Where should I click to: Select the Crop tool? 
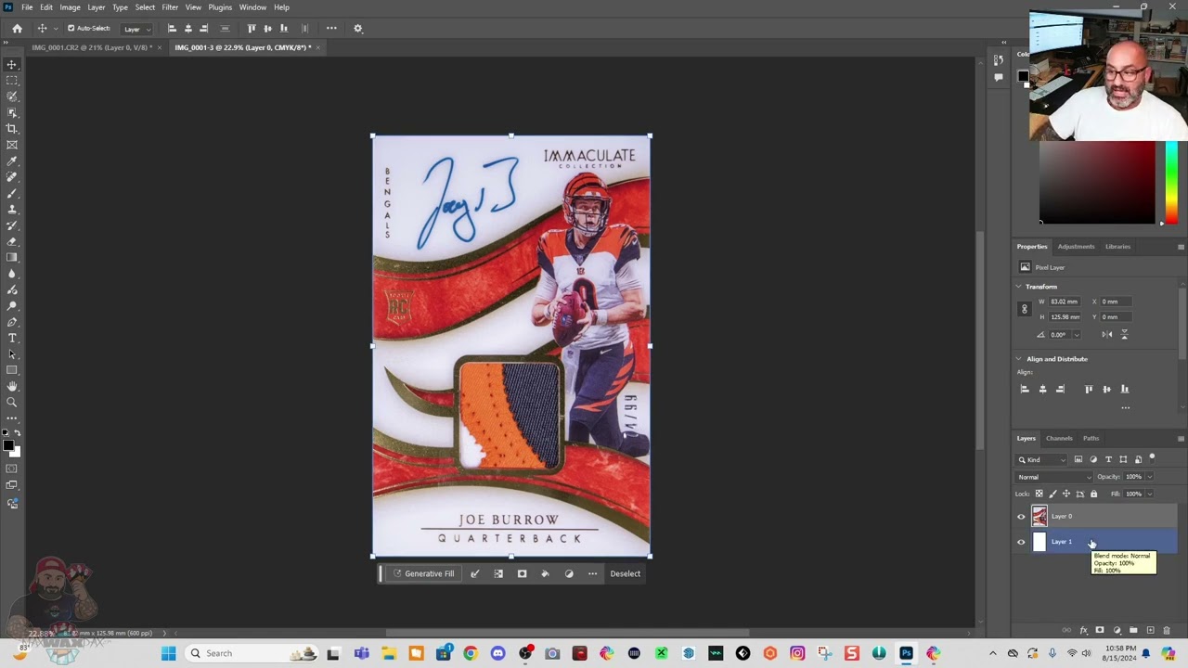[12, 129]
